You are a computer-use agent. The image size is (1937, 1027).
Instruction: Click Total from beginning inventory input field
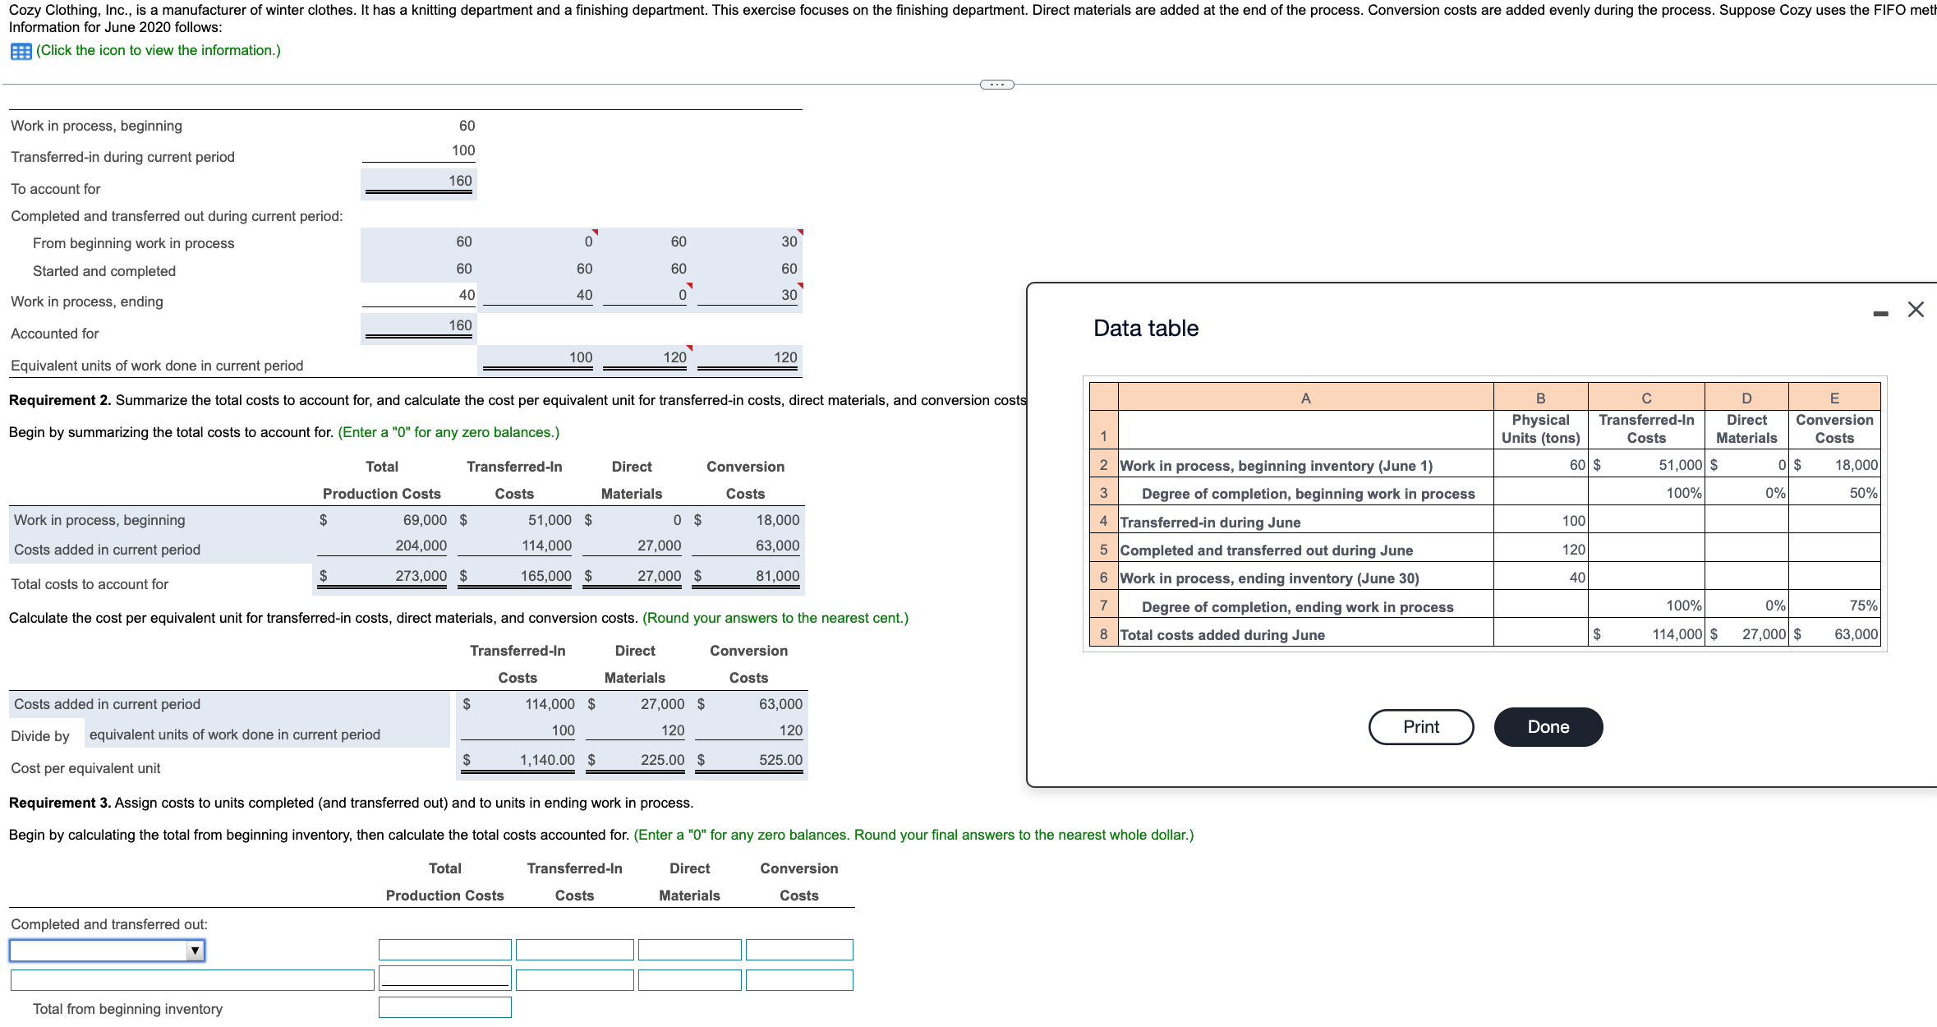[444, 1007]
